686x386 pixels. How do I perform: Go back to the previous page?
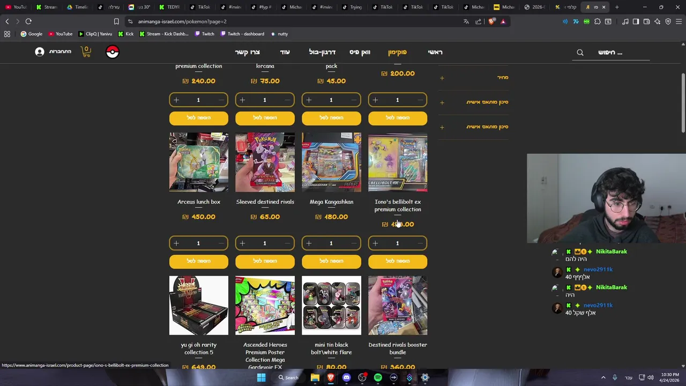[x=7, y=21]
